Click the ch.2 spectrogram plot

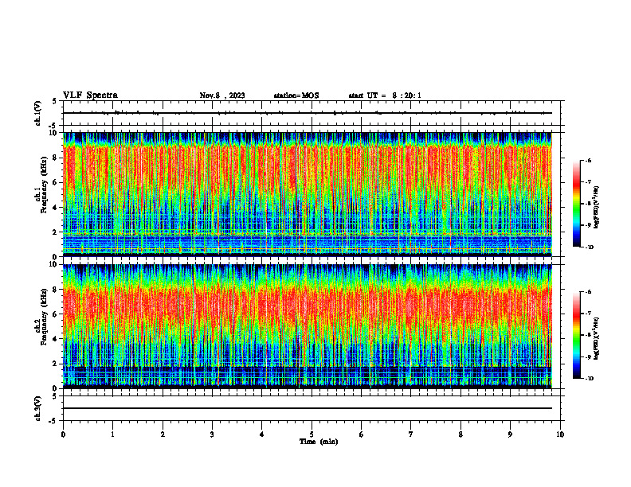coord(308,326)
